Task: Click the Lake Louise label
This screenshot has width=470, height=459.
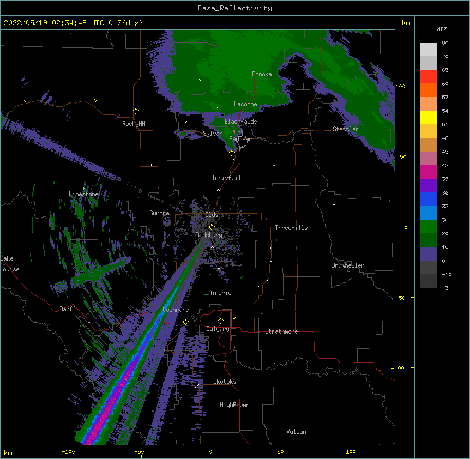Action: click(10, 264)
